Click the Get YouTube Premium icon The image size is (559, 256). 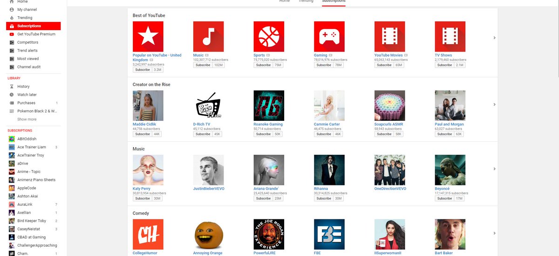pos(12,34)
